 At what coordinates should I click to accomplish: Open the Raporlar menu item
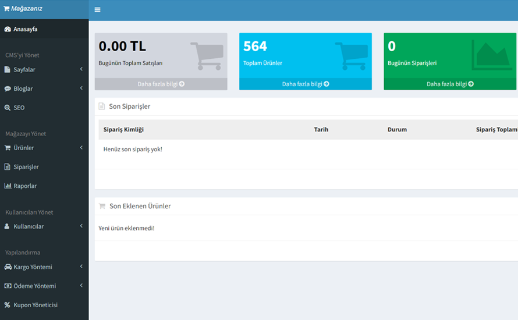coord(44,186)
